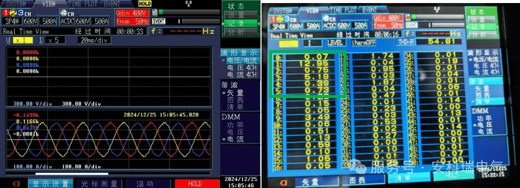Click 显示设置 button on the left screen

click(51, 183)
